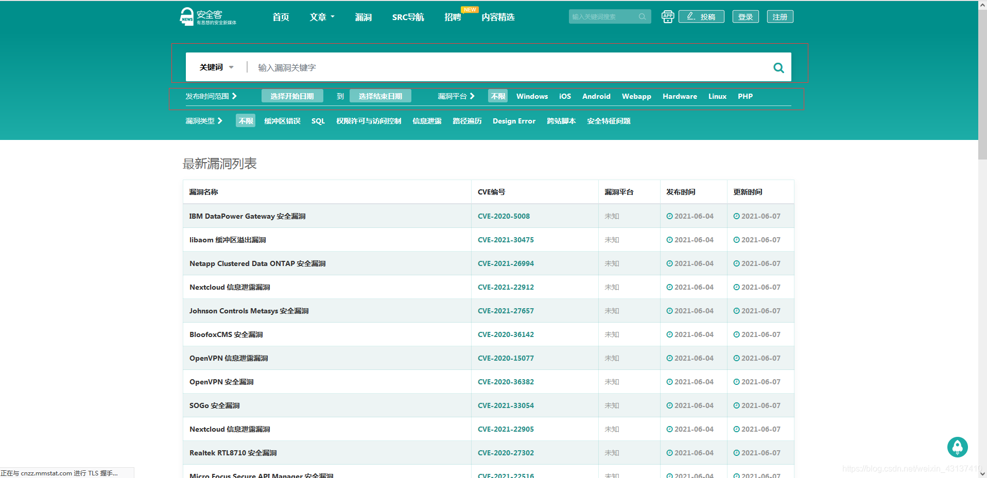Open the APP download icon
987x478 pixels.
point(668,16)
